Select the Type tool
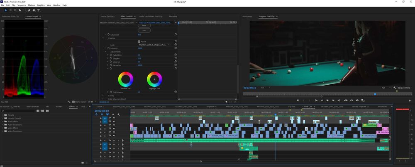 point(39,10)
